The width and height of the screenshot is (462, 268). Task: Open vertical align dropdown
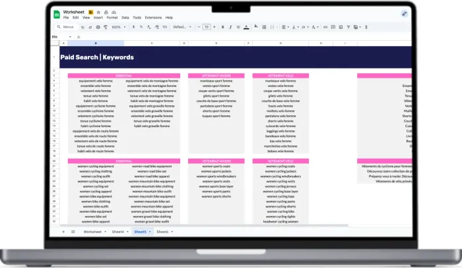pyautogui.click(x=295, y=27)
